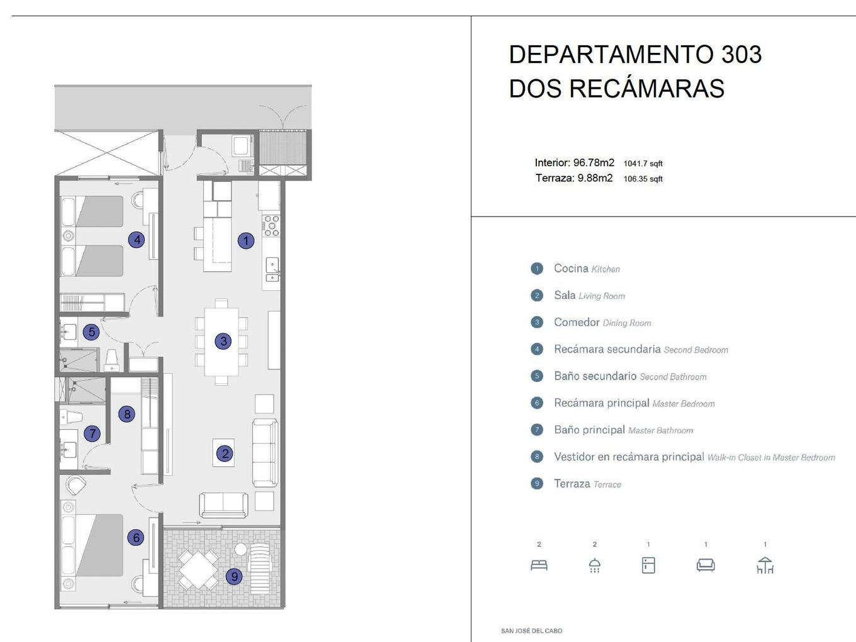Click the "Cocina Kitchen" legend entry

[586, 269]
